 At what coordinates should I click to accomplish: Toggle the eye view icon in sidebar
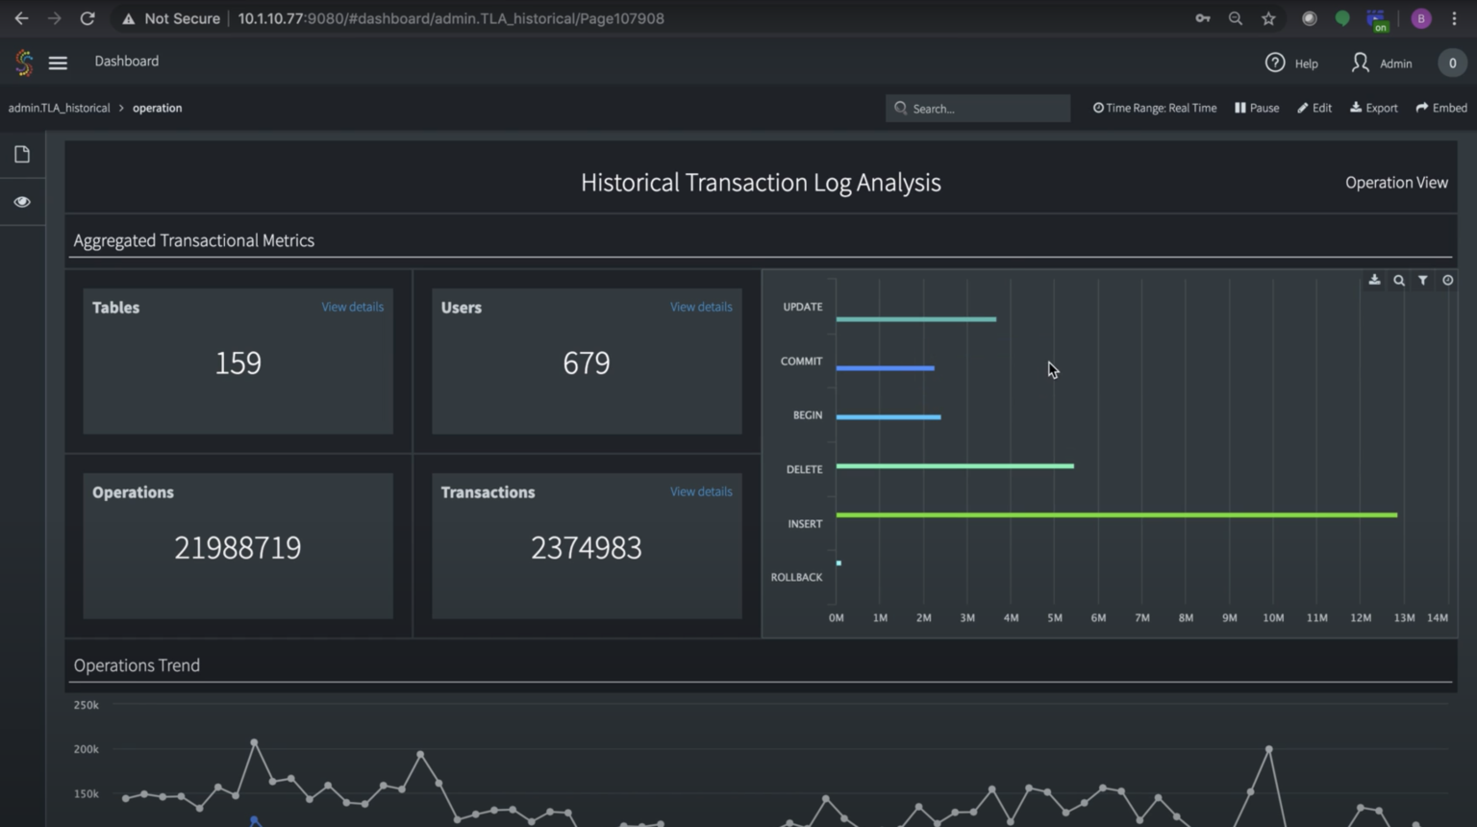click(22, 202)
